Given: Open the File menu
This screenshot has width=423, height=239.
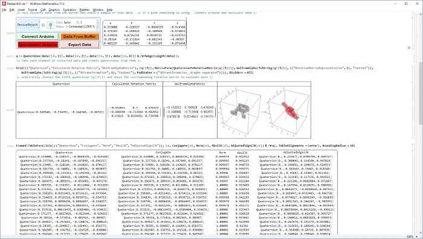Looking at the screenshot, I should click(x=4, y=10).
